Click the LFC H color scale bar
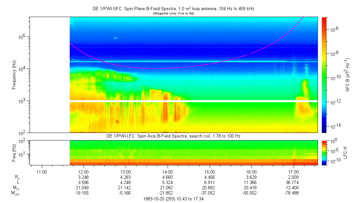Viewport: 356px width, 203px height. click(x=324, y=153)
